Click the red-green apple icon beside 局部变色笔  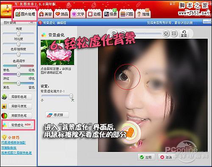click(4, 116)
